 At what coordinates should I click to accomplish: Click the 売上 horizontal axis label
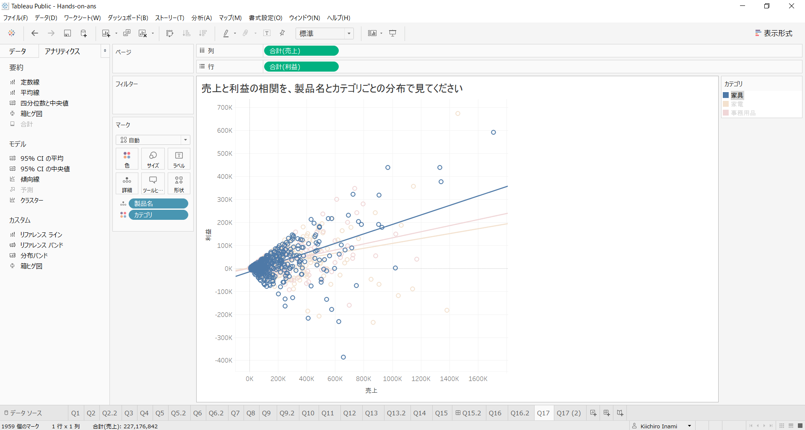click(371, 390)
